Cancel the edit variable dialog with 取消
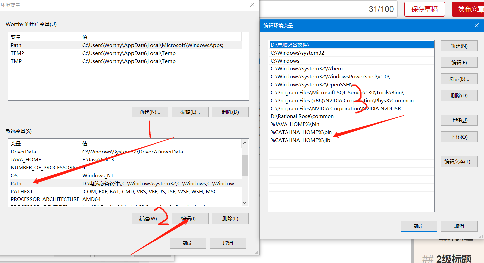 tap(459, 226)
